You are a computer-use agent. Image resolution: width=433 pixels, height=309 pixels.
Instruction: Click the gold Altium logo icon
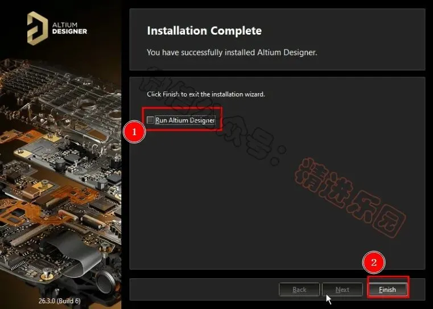click(38, 28)
